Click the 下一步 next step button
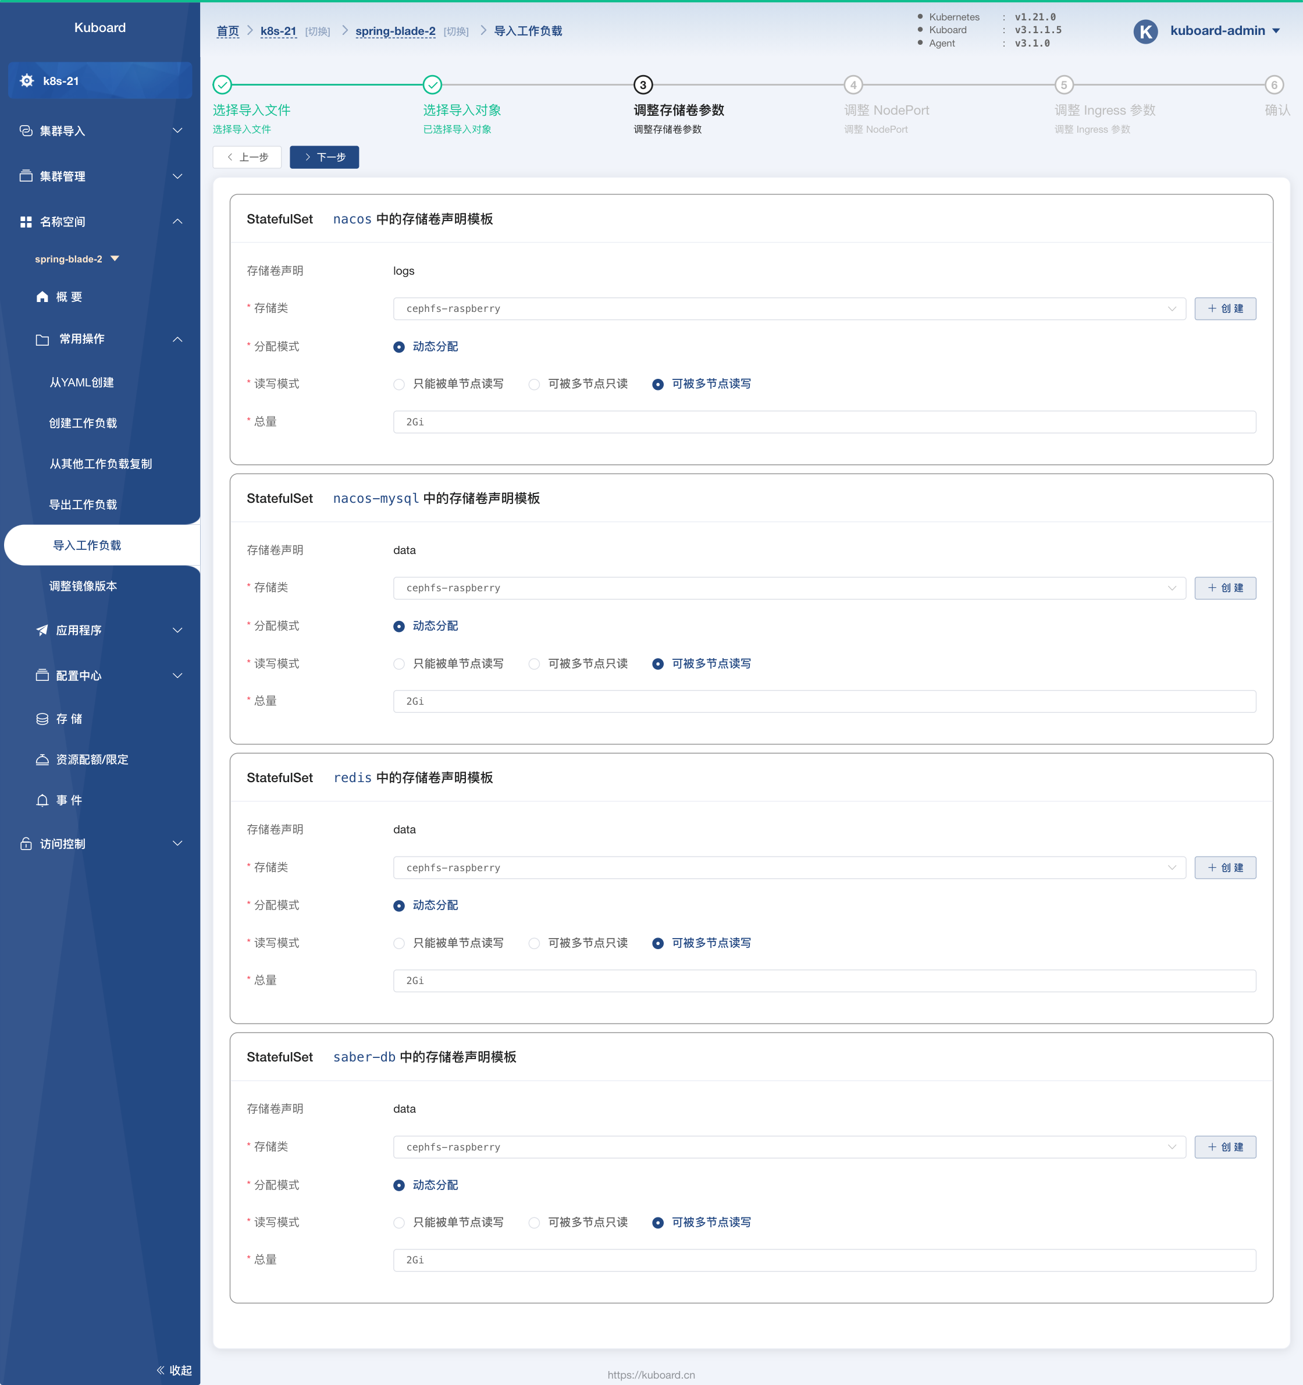Viewport: 1303px width, 1385px height. click(x=325, y=158)
